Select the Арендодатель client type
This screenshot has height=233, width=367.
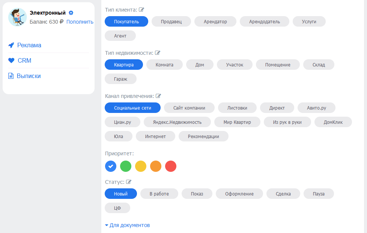pos(265,21)
